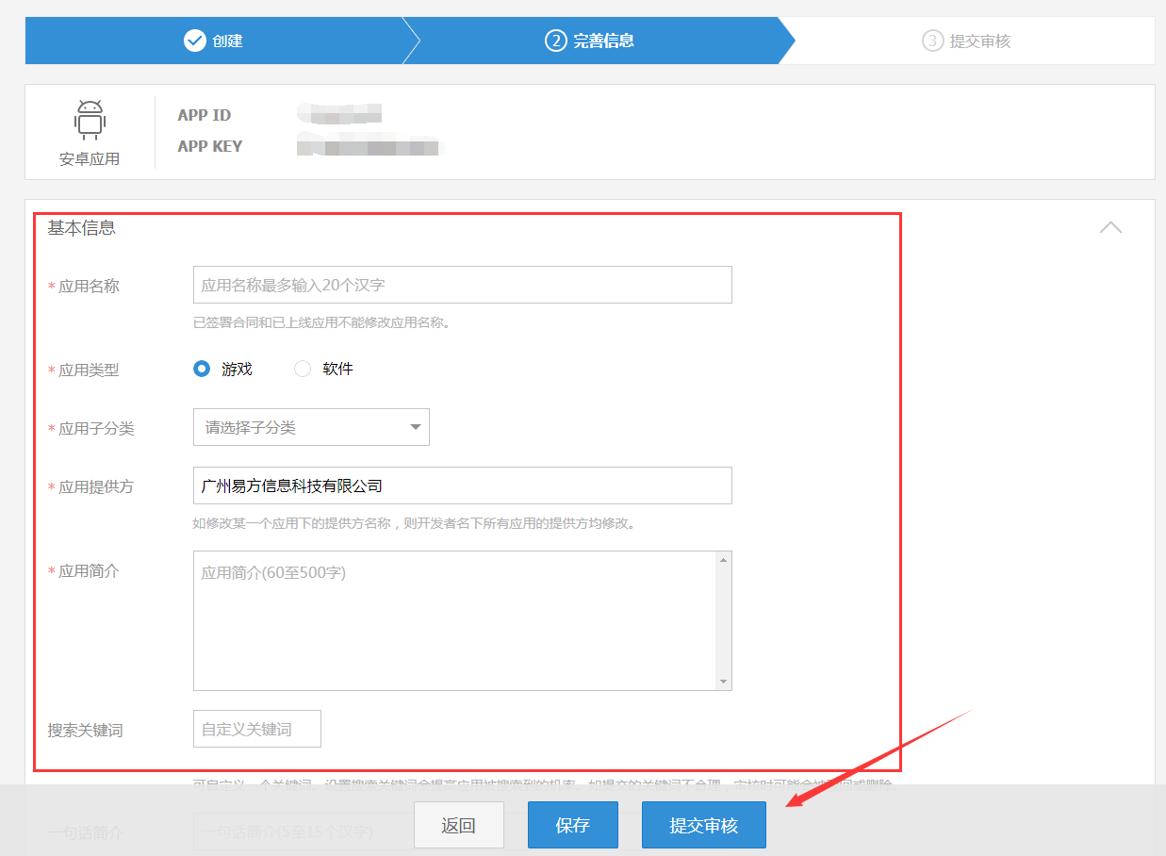Collapse the 基本信息 section with chevron
Viewport: 1166px width, 856px height.
1111,227
